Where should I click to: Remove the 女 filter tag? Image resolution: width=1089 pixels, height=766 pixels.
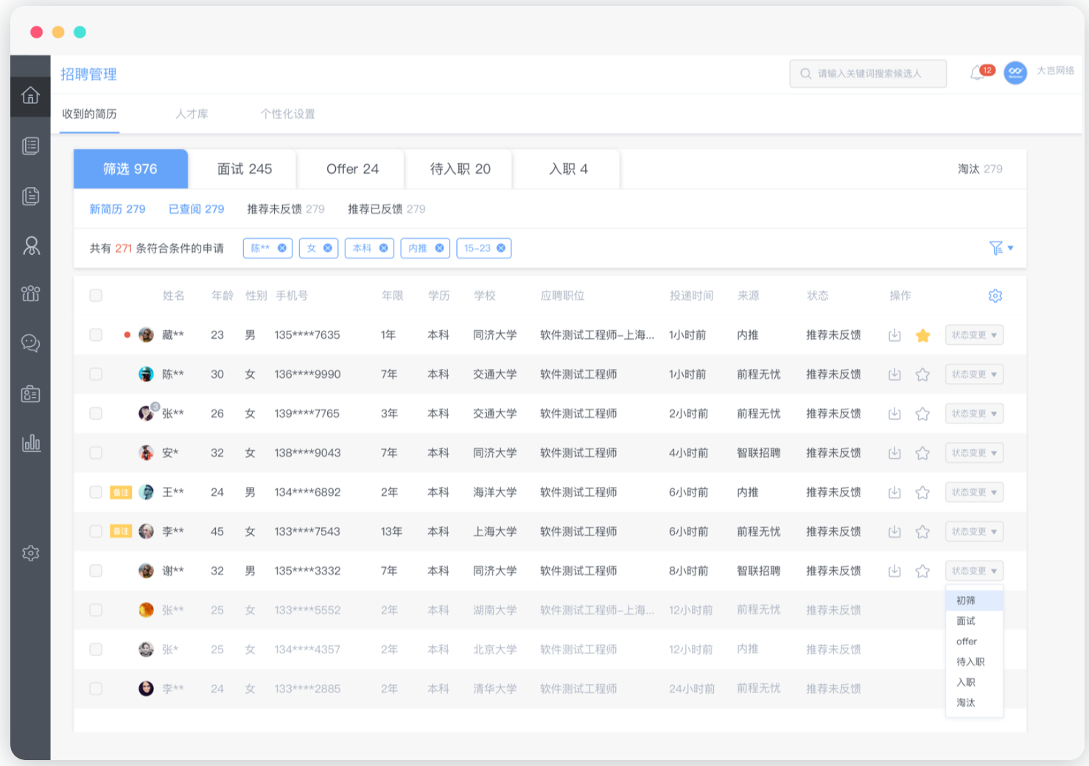pyautogui.click(x=327, y=248)
